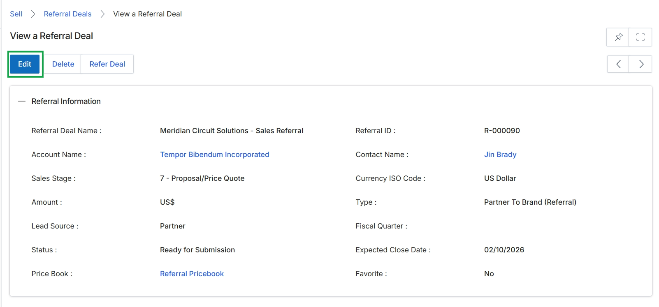Open Sell breadcrumb link
This screenshot has height=307, width=659.
(16, 14)
